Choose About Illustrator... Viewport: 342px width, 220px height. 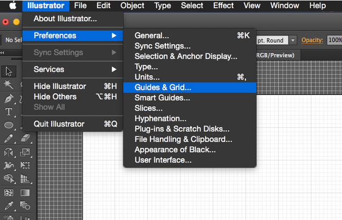point(73,19)
